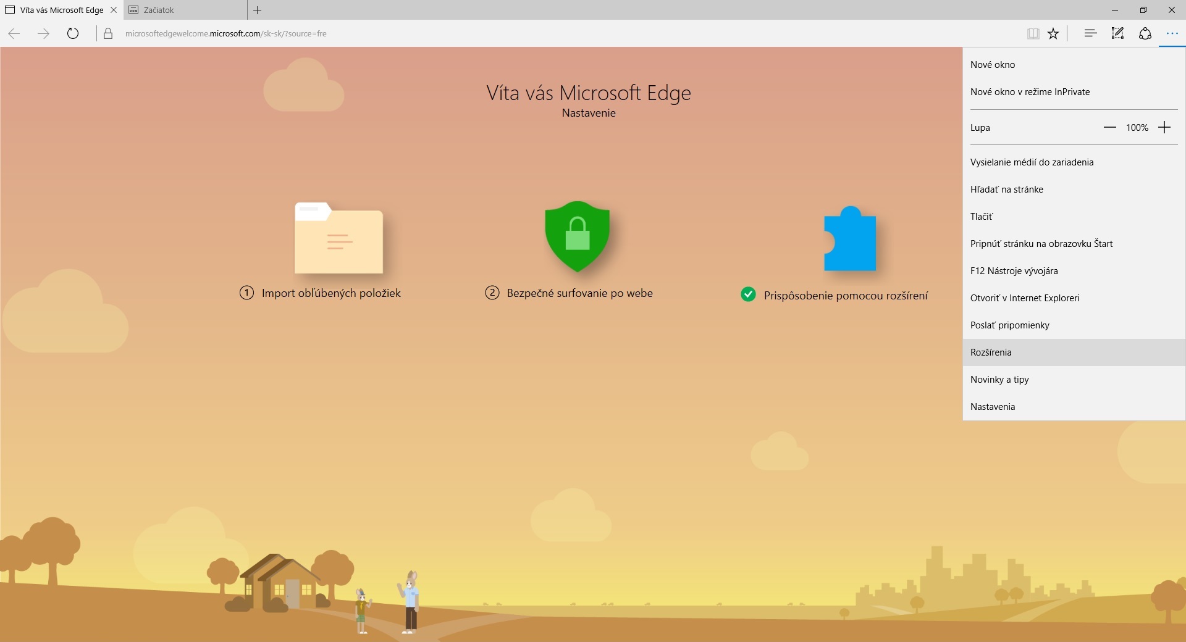Viewport: 1186px width, 642px height.
Task: Click Prispôsobenie pomocou rozšírení link
Action: (846, 296)
